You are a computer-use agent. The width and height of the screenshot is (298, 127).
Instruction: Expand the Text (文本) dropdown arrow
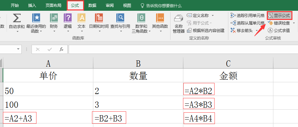tap(82, 31)
